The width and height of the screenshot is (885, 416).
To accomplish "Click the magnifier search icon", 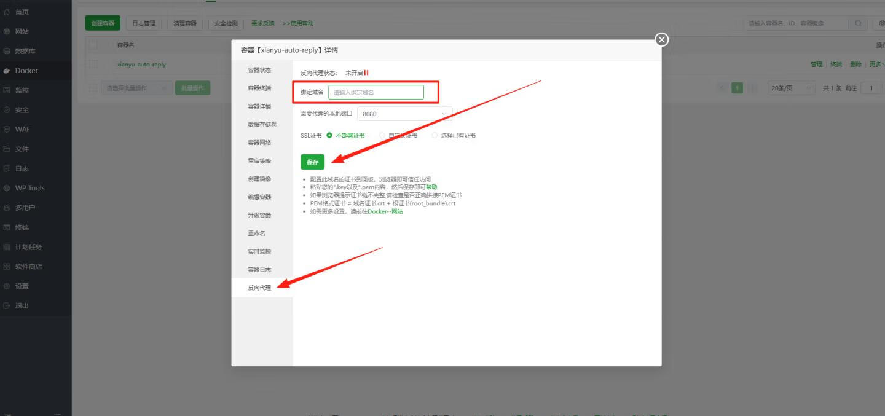I will [858, 23].
